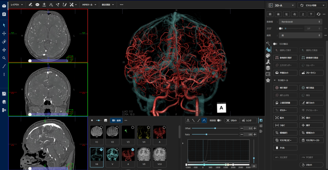
Task: Open the top toolbar three-dots overflow menu
Action: 121,4
